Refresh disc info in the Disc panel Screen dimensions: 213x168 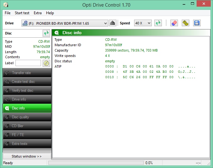pyautogui.click(x=46, y=33)
